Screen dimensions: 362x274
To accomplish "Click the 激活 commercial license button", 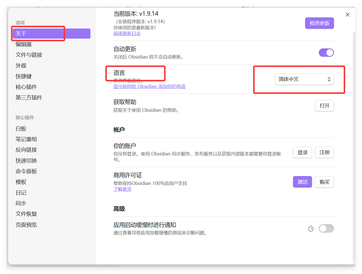I will [x=302, y=182].
